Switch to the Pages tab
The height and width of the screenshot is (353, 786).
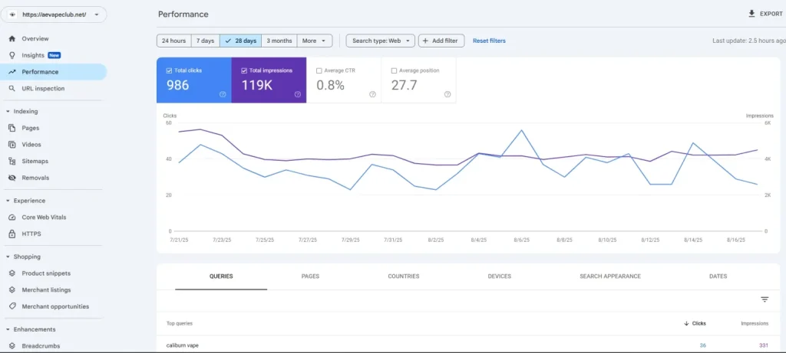pos(310,276)
